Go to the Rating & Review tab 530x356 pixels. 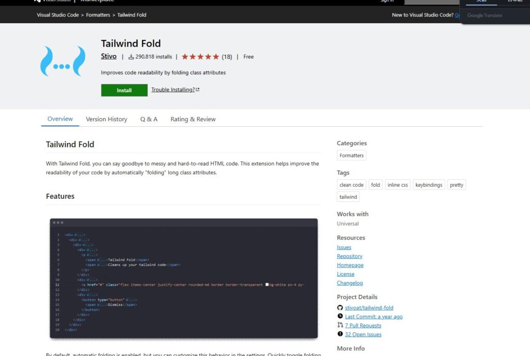tap(193, 119)
